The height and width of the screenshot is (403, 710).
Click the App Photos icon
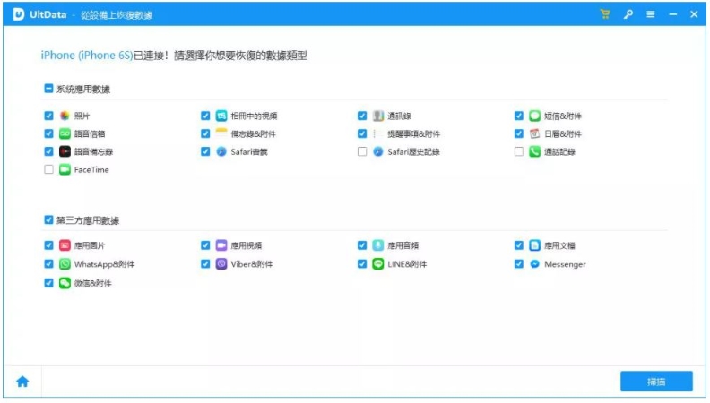coord(65,245)
